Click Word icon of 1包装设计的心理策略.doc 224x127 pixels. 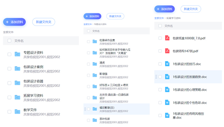click(x=167, y=90)
